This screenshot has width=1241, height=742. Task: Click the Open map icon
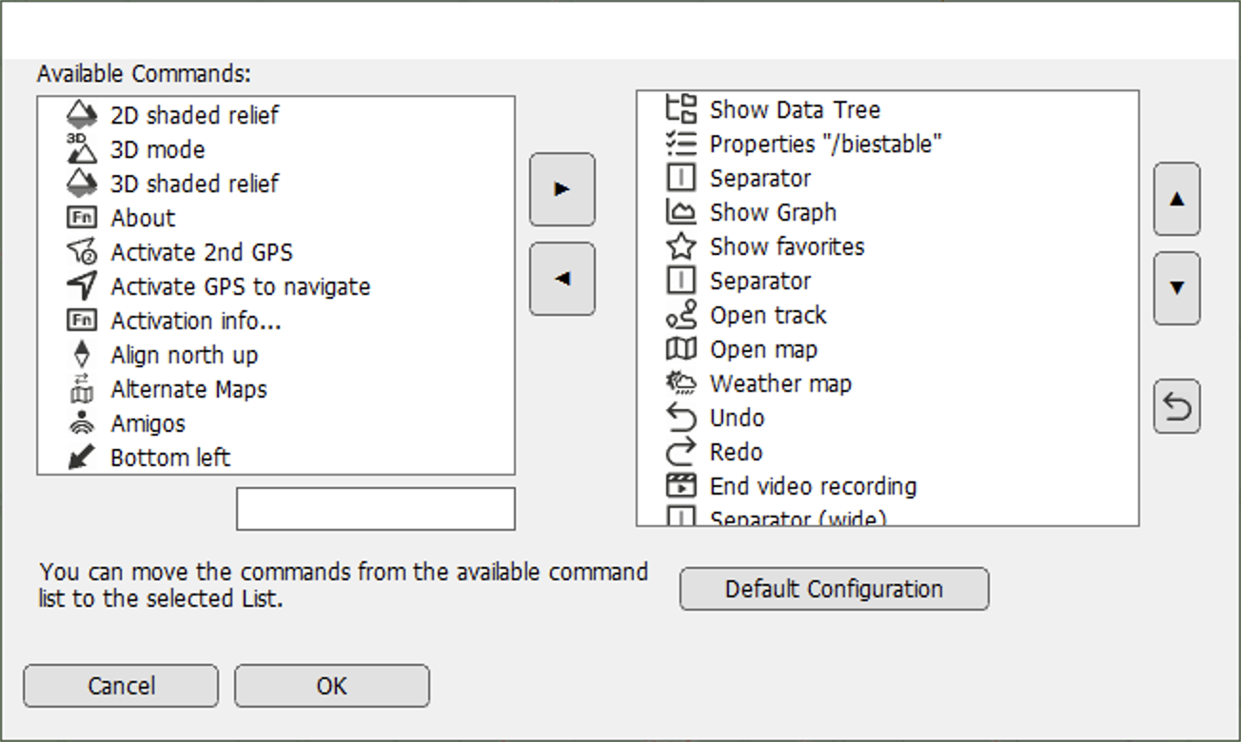(681, 349)
